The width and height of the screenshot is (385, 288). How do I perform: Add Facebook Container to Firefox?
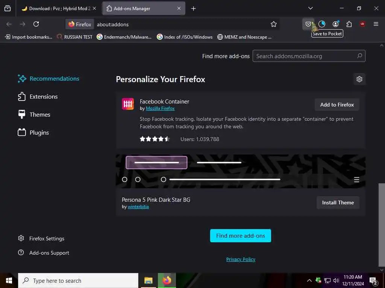(x=337, y=105)
